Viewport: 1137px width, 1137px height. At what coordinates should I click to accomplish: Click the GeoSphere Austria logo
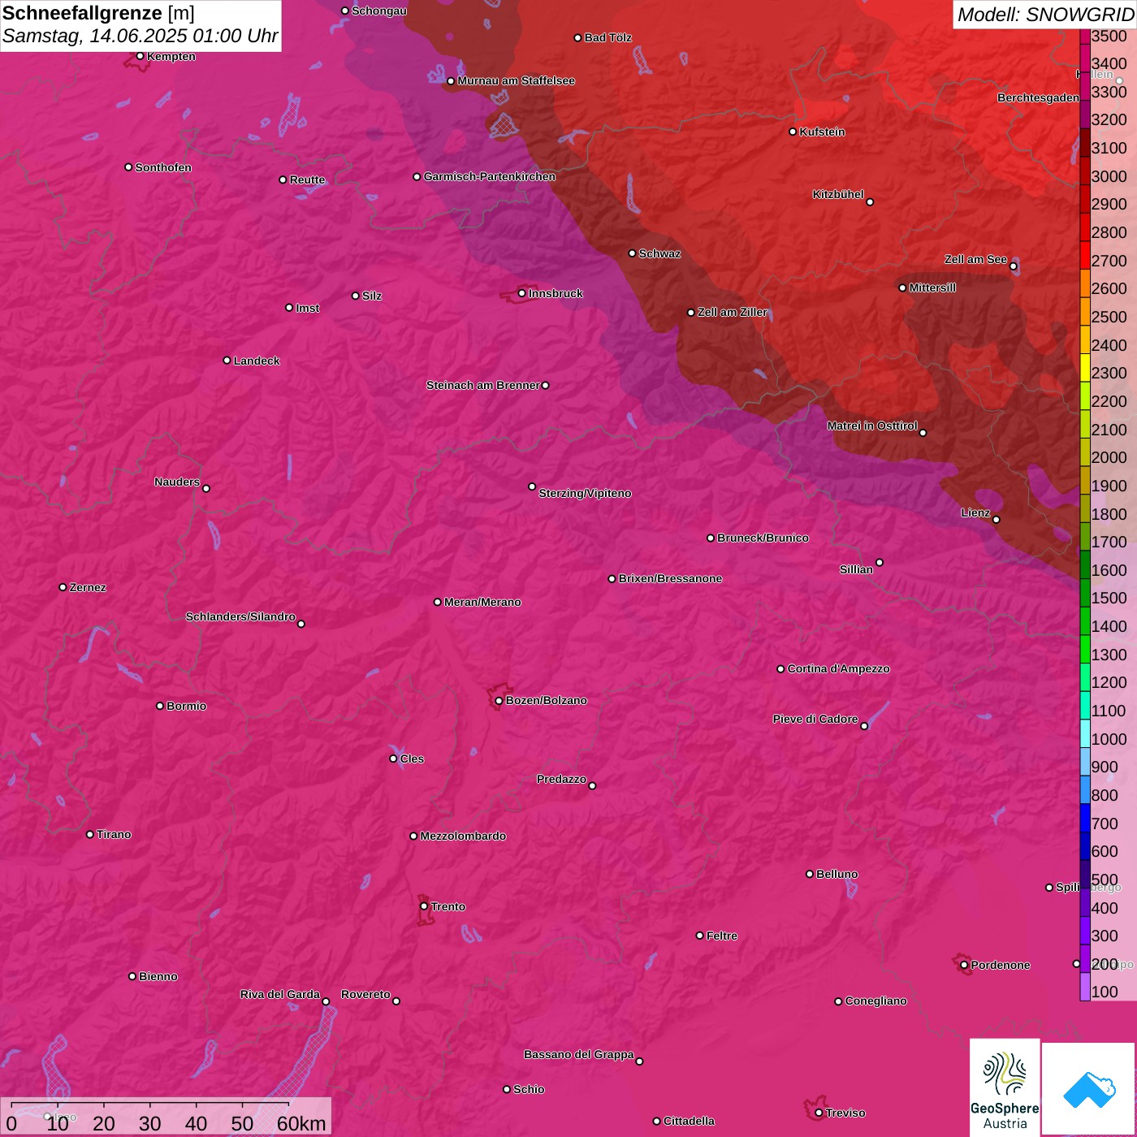point(1005,1087)
